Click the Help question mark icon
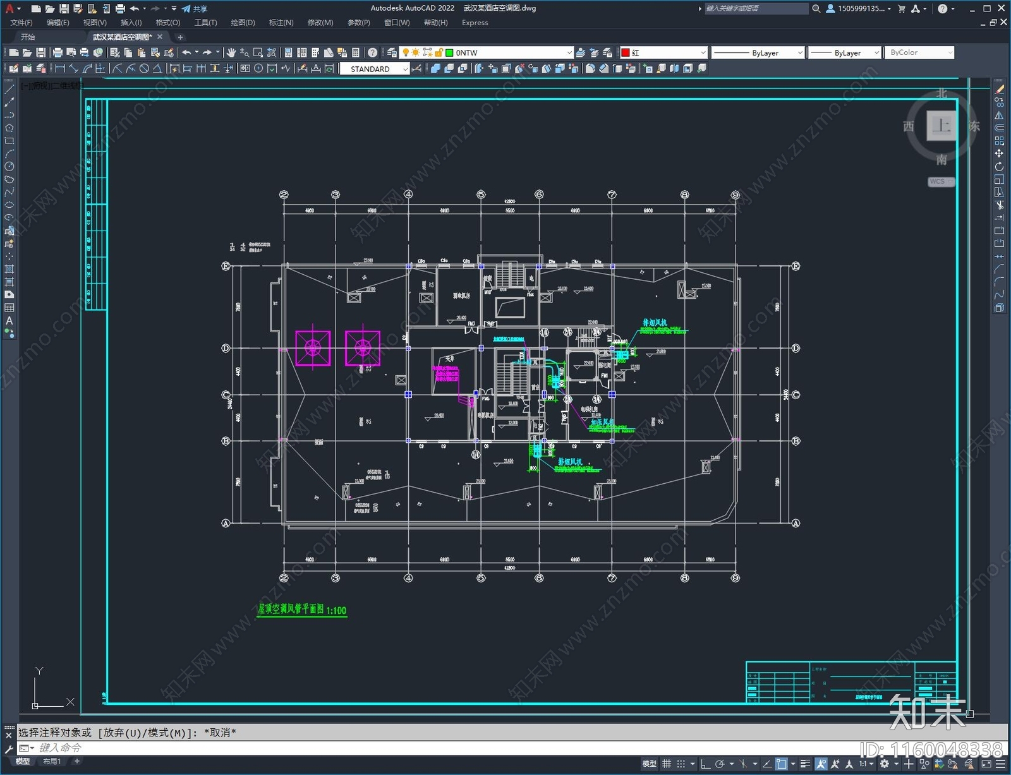The image size is (1011, 775). [373, 52]
